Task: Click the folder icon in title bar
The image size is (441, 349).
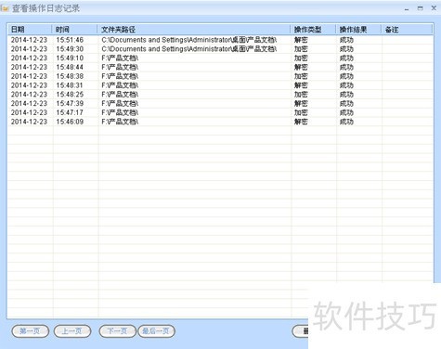Action: pyautogui.click(x=5, y=8)
